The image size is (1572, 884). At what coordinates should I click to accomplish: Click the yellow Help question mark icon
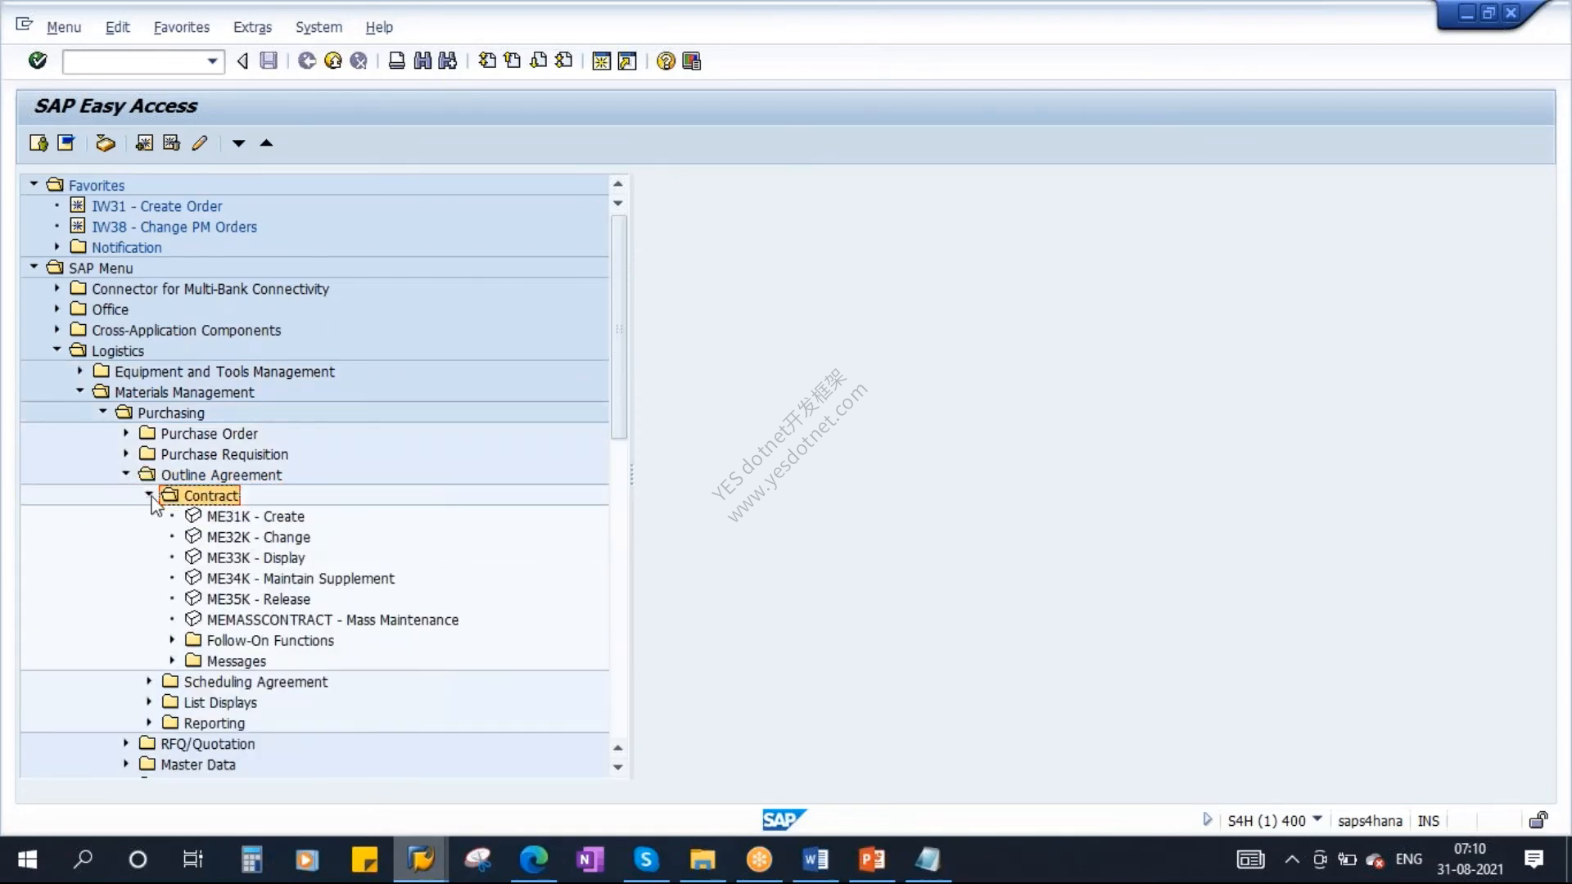pyautogui.click(x=666, y=61)
